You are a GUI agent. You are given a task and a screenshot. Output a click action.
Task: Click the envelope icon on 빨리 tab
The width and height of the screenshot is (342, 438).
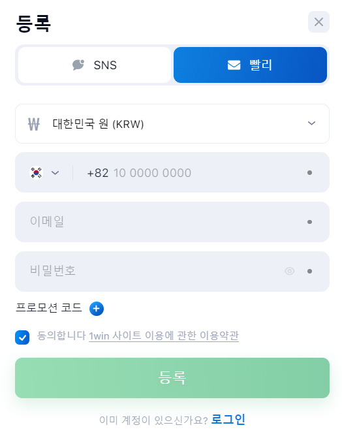pos(234,65)
